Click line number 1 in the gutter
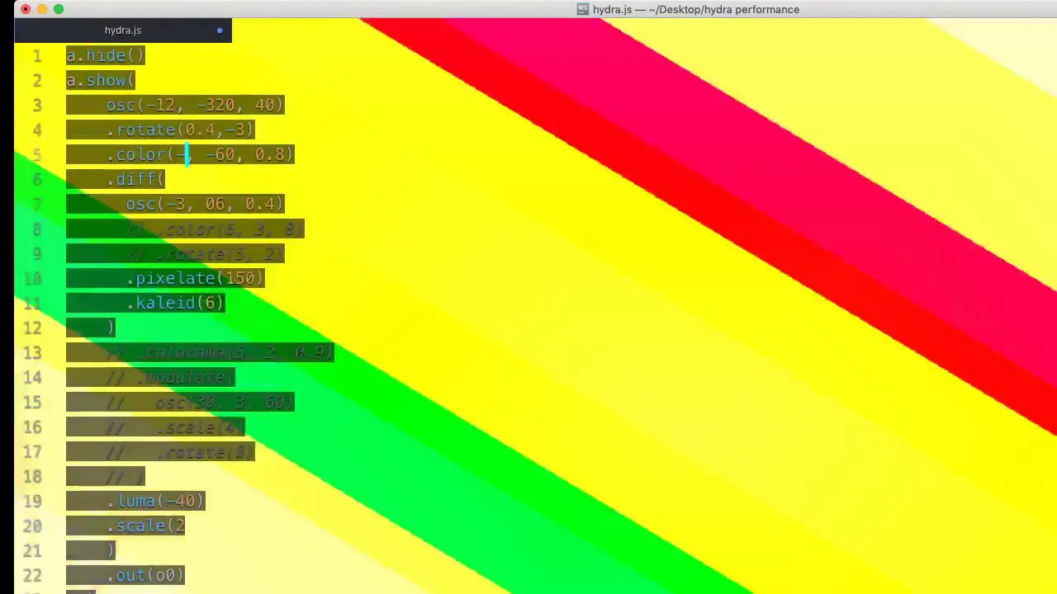This screenshot has width=1057, height=594. click(37, 55)
